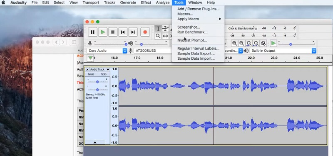Stop playback with the Stop button
Viewport: 333px width, 156px height.
pyautogui.click(x=113, y=32)
